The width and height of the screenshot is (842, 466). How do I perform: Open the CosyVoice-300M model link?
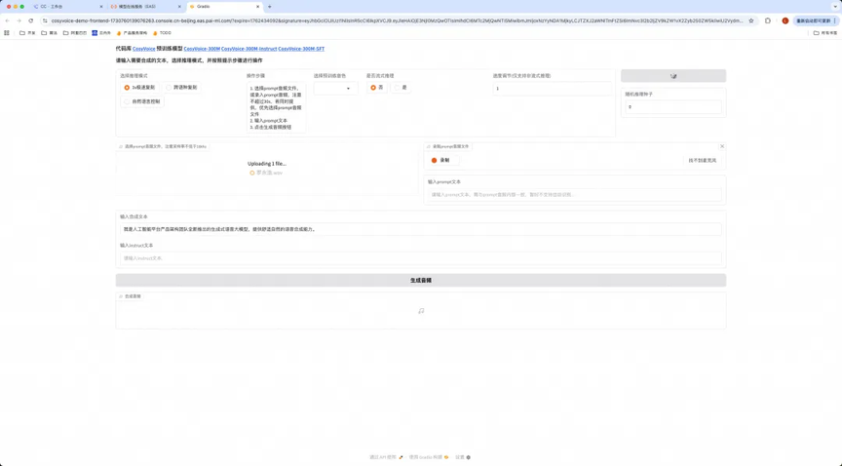(x=202, y=49)
